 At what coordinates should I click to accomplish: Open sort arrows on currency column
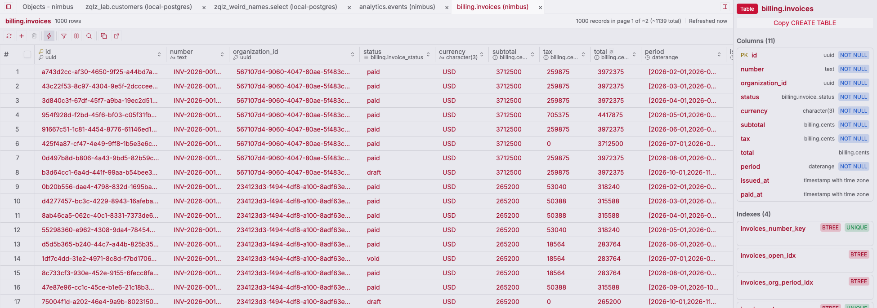[x=482, y=54]
